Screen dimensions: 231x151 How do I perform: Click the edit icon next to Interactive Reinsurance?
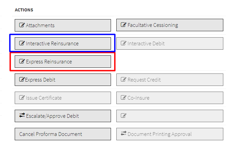(x=22, y=43)
